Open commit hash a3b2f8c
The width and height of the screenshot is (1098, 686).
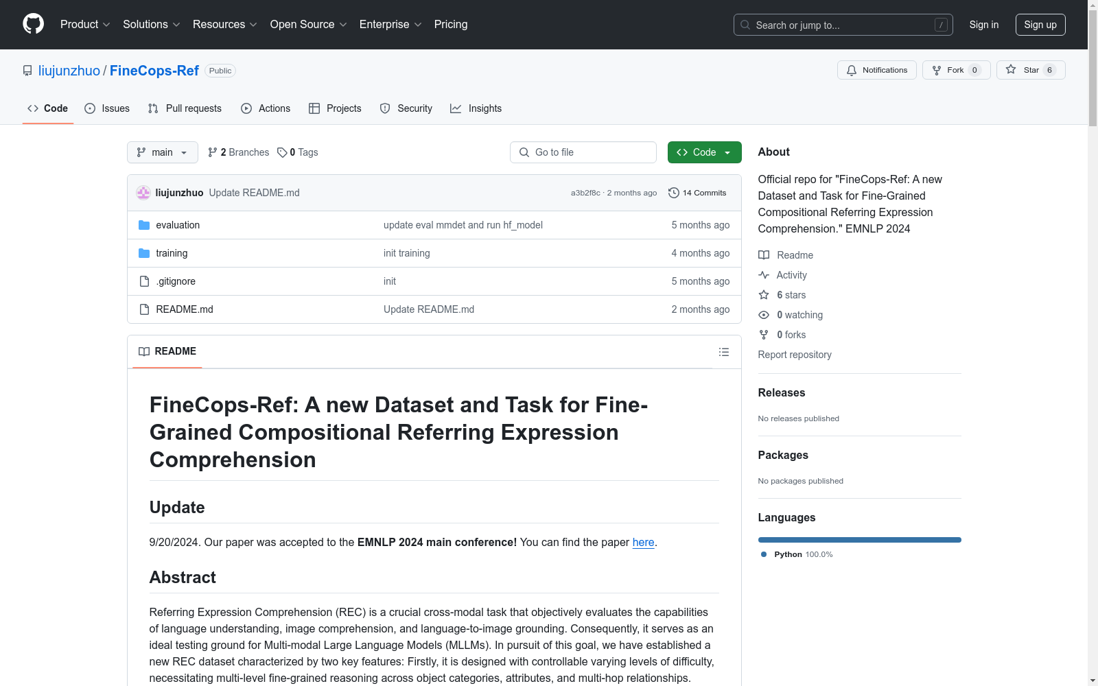coord(585,193)
